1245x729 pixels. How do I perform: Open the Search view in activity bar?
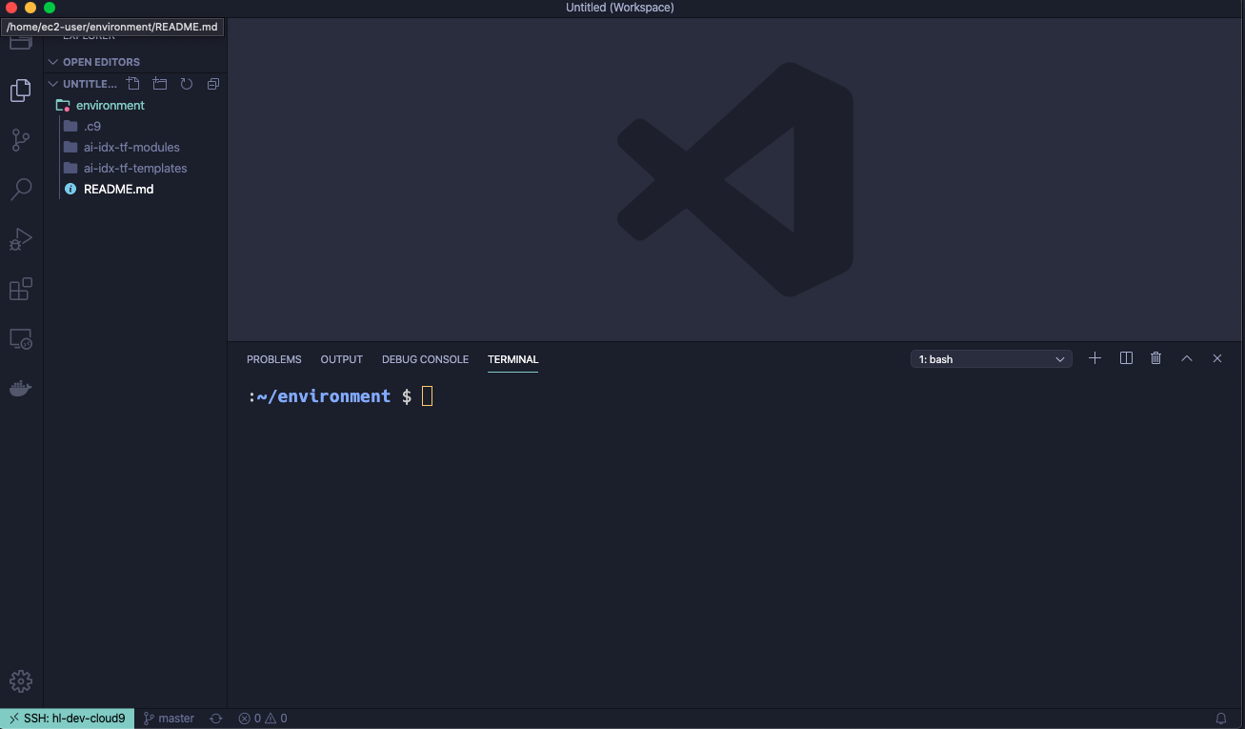[21, 190]
